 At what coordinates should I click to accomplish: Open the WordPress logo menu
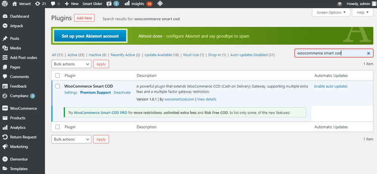pyautogui.click(x=5, y=4)
